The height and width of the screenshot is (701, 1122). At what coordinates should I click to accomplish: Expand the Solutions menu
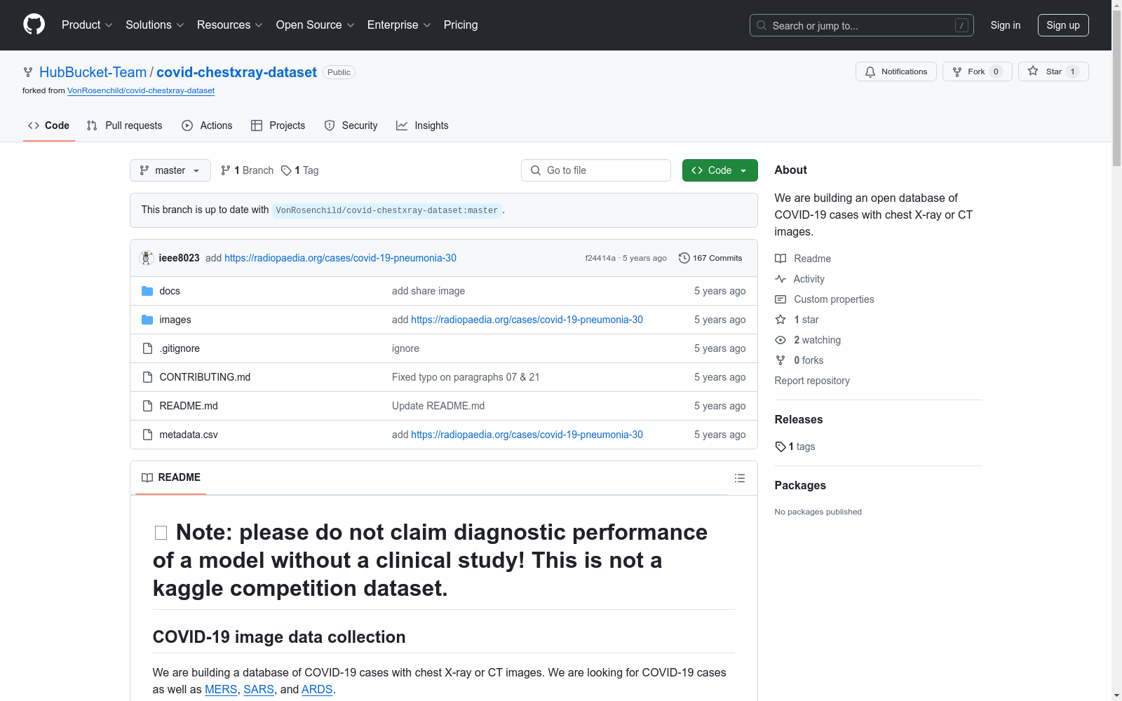155,25
